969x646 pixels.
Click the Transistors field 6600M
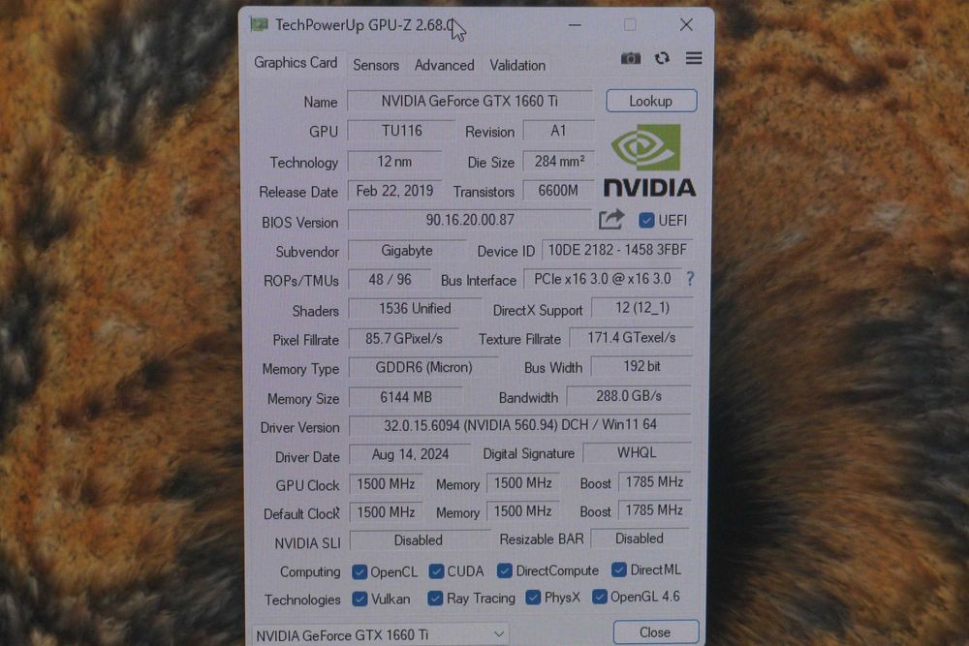[559, 191]
